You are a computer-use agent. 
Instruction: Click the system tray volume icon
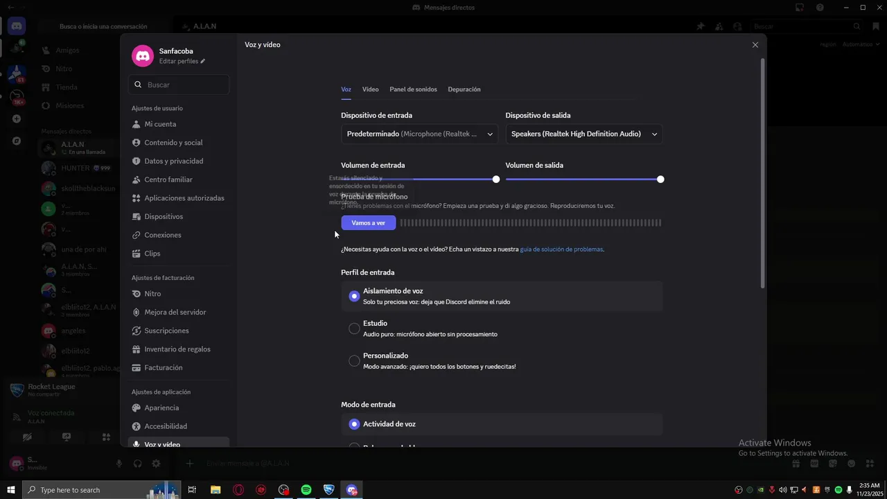782,490
